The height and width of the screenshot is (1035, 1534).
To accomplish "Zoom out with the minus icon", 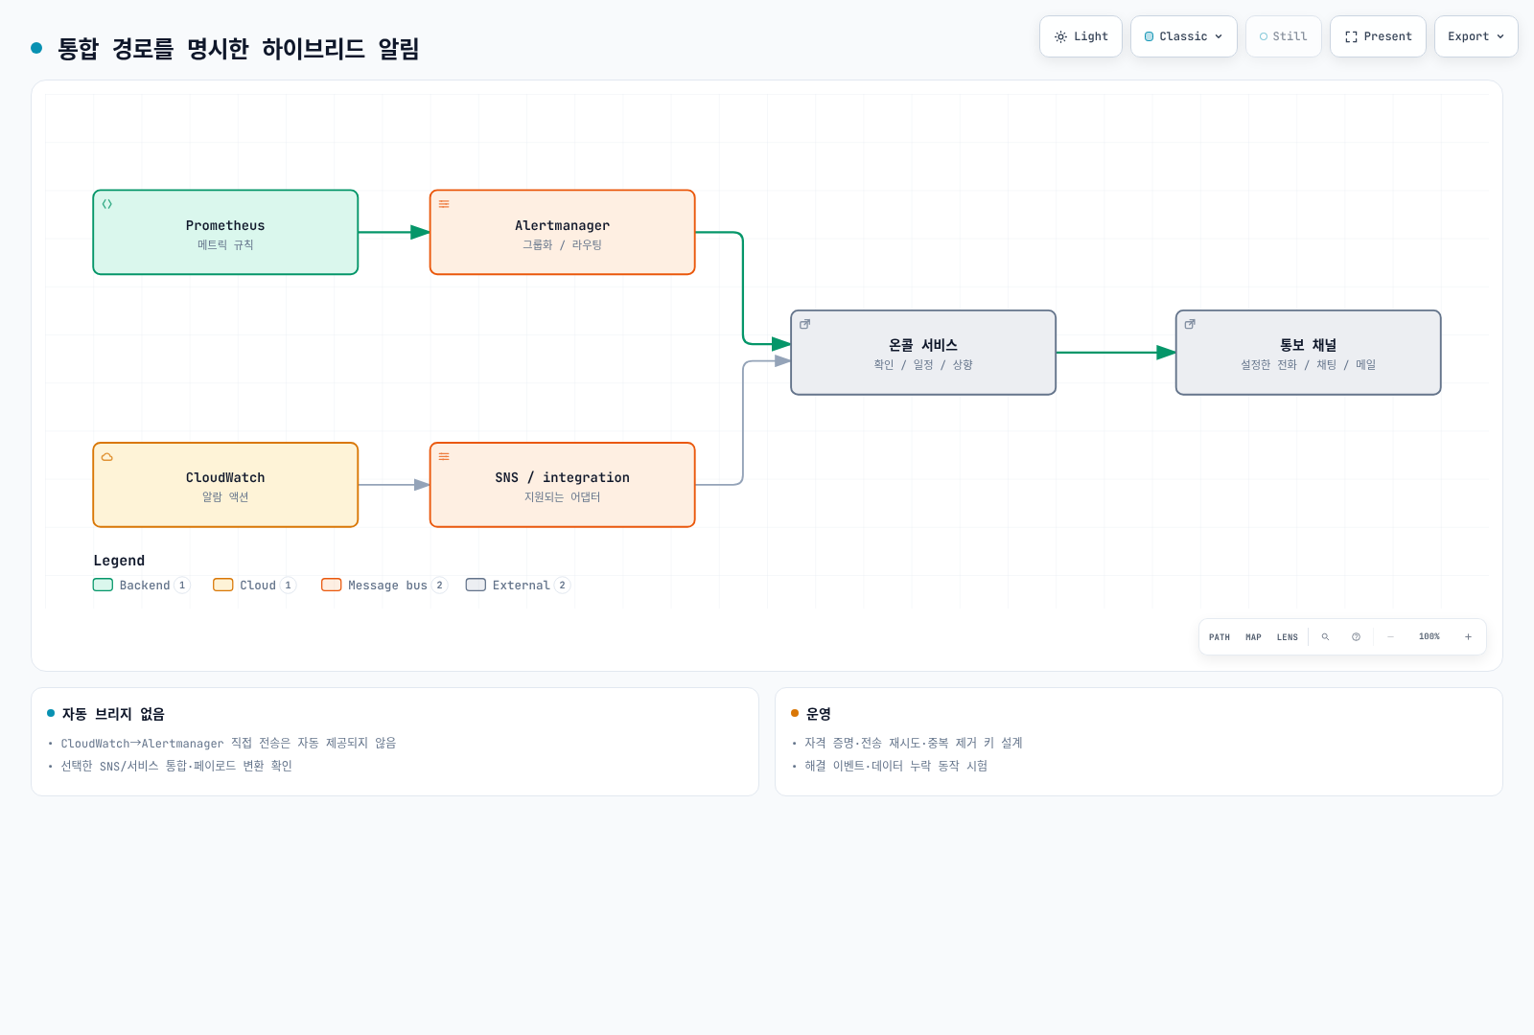I will pos(1390,637).
